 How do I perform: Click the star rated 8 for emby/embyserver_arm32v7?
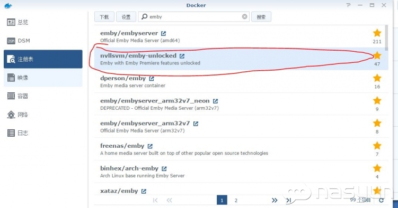coord(377,123)
